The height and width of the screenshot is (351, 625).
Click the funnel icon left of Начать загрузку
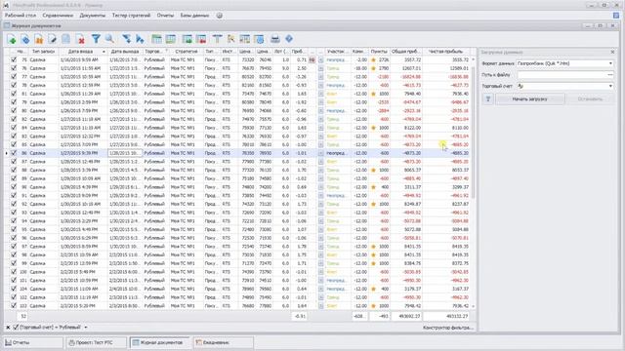pos(488,99)
